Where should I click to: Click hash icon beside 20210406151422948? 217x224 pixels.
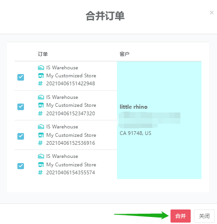click(40, 83)
